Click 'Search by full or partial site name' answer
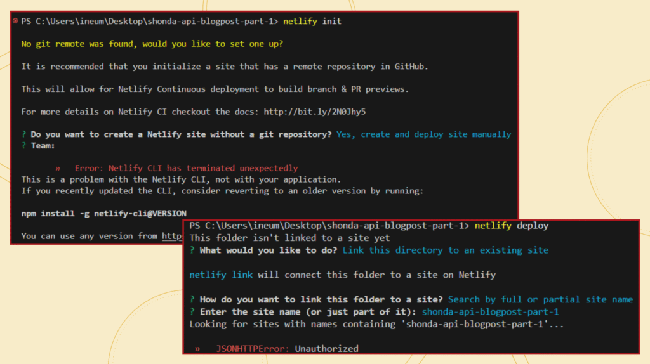The width and height of the screenshot is (650, 364). coord(541,299)
